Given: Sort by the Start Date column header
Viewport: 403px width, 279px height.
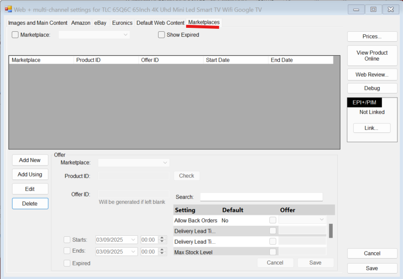Looking at the screenshot, I should pos(235,60).
